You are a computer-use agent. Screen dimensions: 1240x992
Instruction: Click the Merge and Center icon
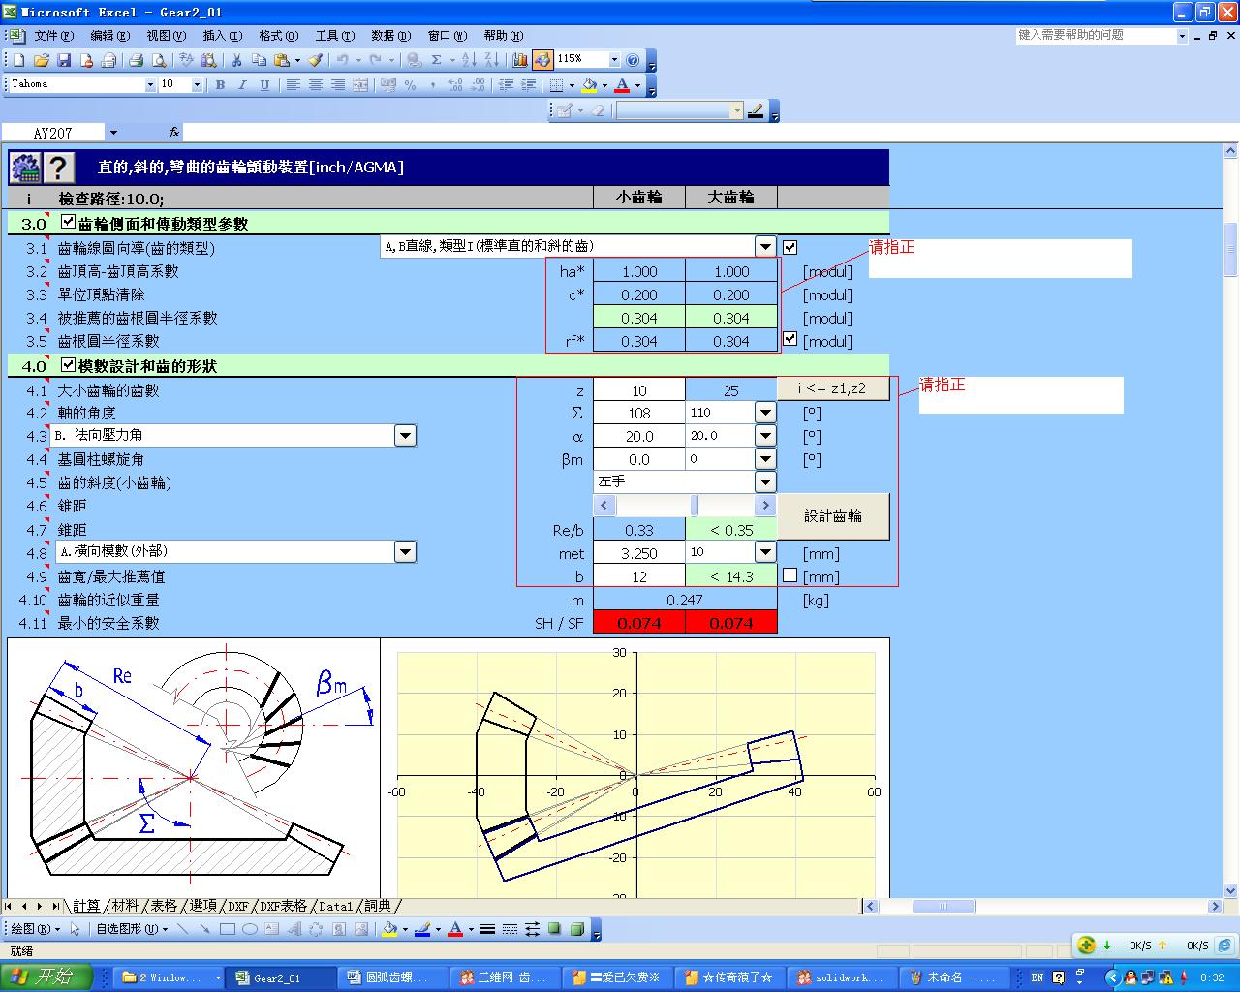coord(360,85)
